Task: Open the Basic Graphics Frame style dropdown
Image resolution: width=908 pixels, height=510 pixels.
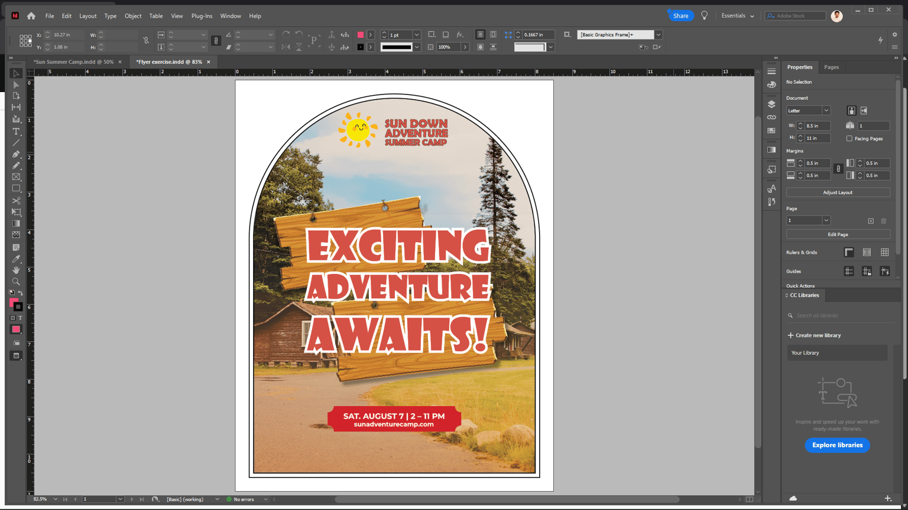Action: (658, 35)
